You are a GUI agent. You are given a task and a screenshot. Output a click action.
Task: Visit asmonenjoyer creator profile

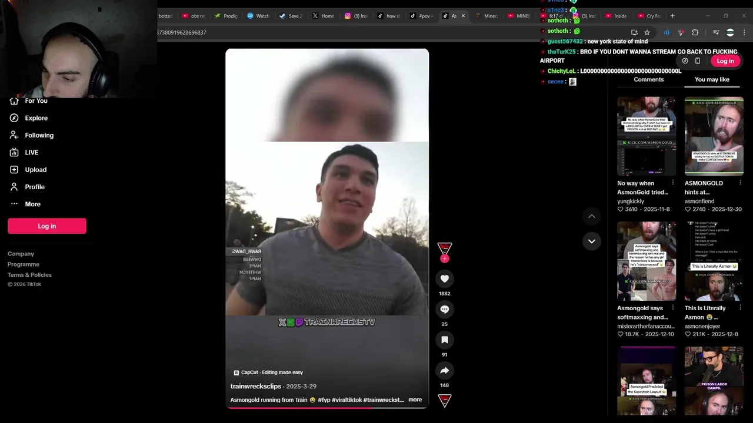coord(702,326)
